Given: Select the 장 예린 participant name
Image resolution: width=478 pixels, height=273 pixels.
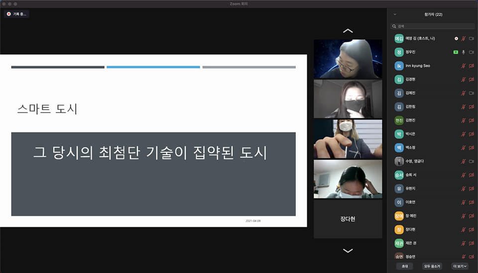Looking at the screenshot, I should coord(411,216).
